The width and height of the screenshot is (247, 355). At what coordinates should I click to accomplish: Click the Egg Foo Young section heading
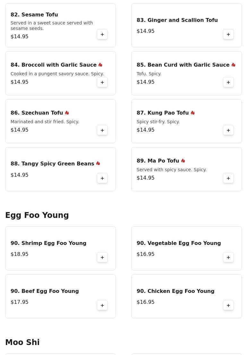pyautogui.click(x=37, y=215)
